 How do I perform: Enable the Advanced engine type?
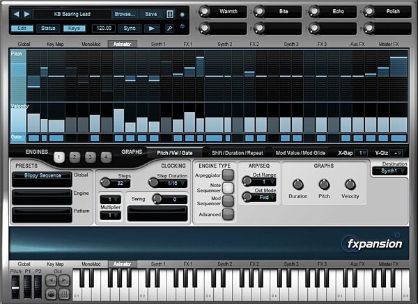pyautogui.click(x=228, y=214)
